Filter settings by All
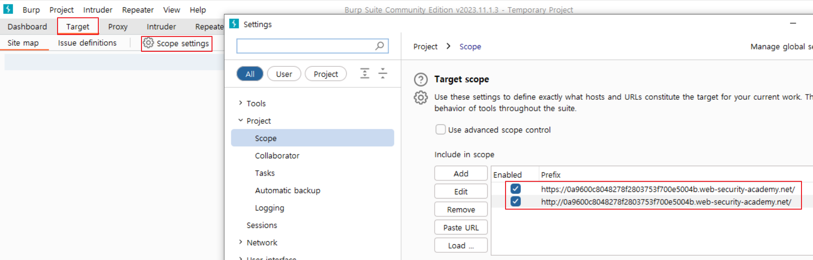This screenshot has height=260, width=813. point(250,74)
